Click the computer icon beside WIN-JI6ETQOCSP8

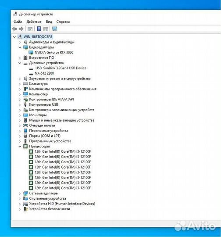click(x=20, y=37)
